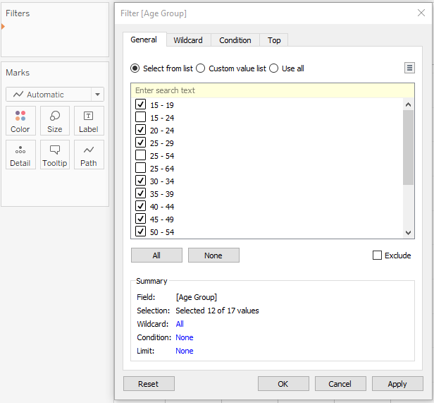
Task: Close the Filter Age Group dialog
Action: click(x=421, y=13)
